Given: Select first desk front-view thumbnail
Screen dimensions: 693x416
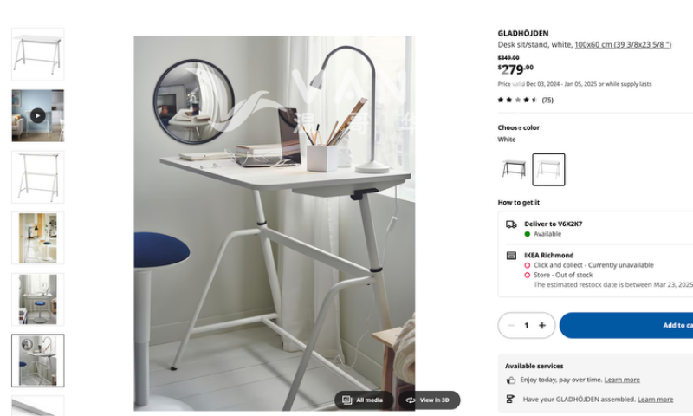Looking at the screenshot, I should [x=37, y=55].
